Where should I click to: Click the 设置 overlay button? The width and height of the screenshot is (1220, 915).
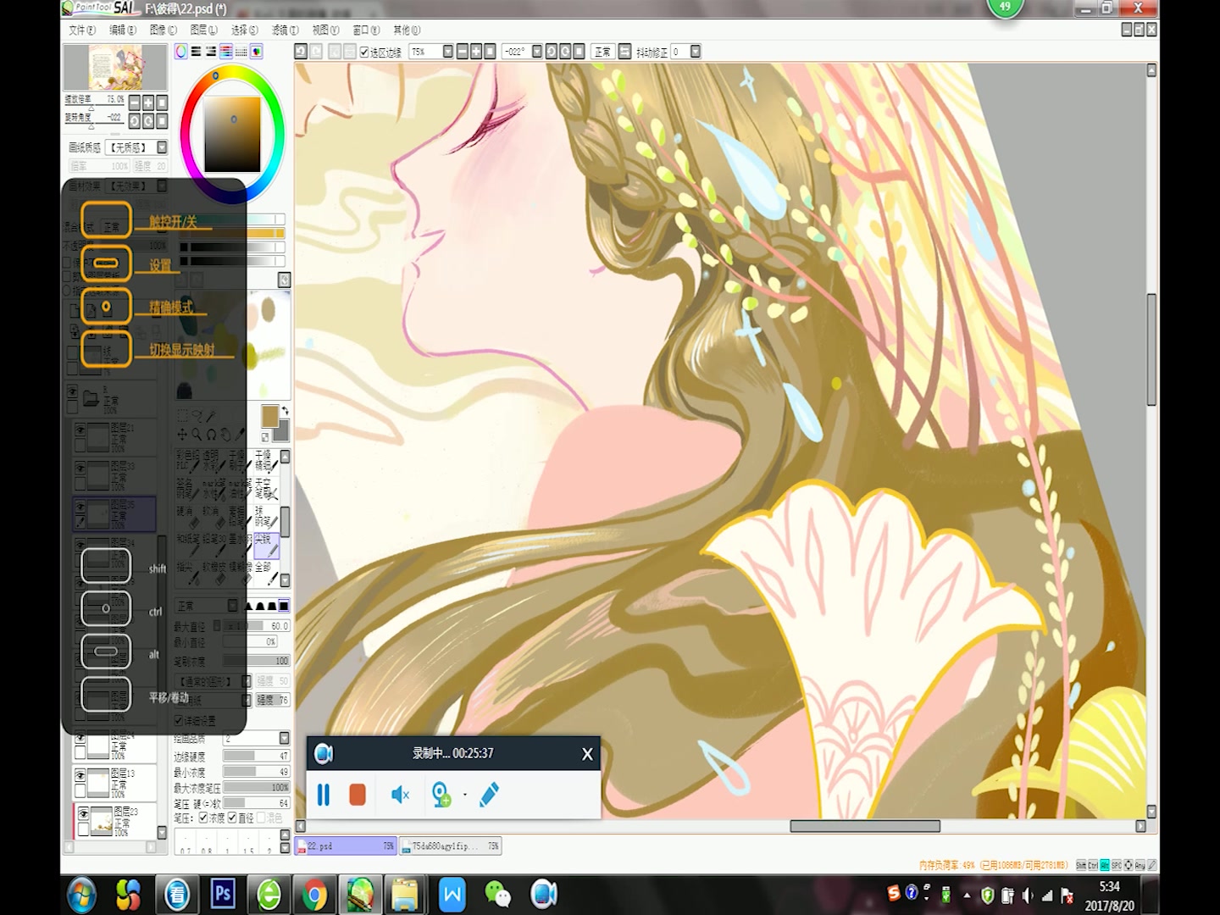(x=107, y=263)
